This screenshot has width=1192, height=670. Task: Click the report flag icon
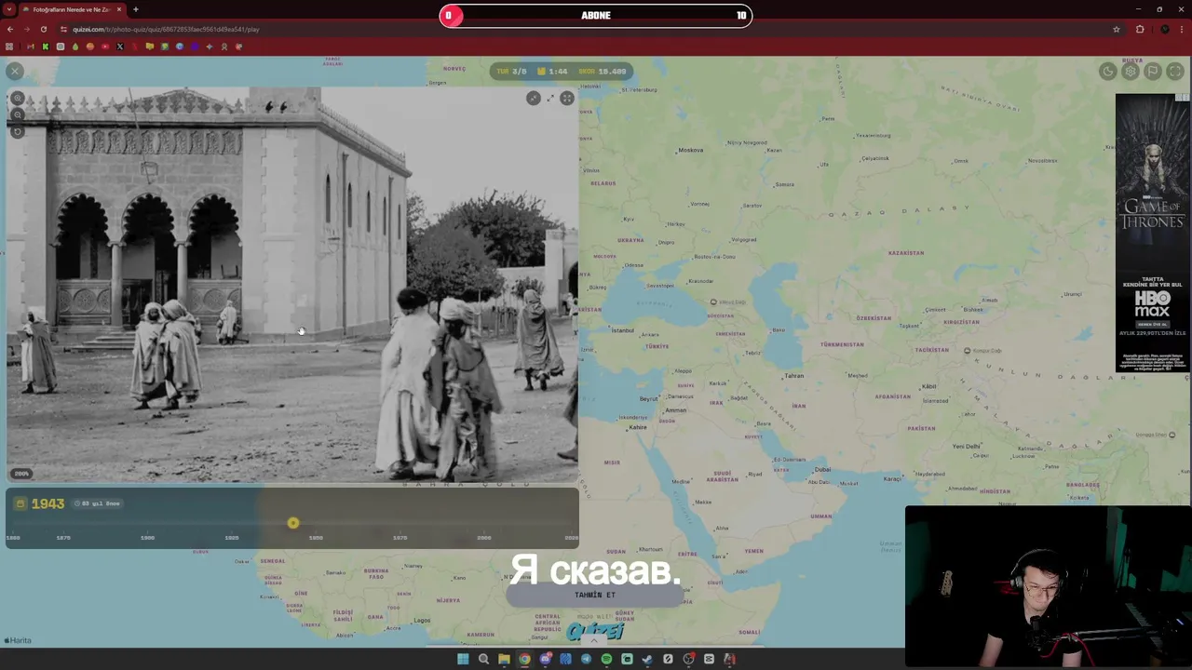click(x=1152, y=72)
